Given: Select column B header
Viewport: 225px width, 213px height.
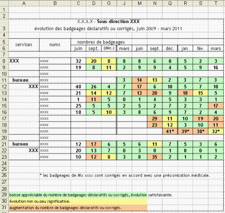Looking at the screenshot, I should click(x=55, y=3).
